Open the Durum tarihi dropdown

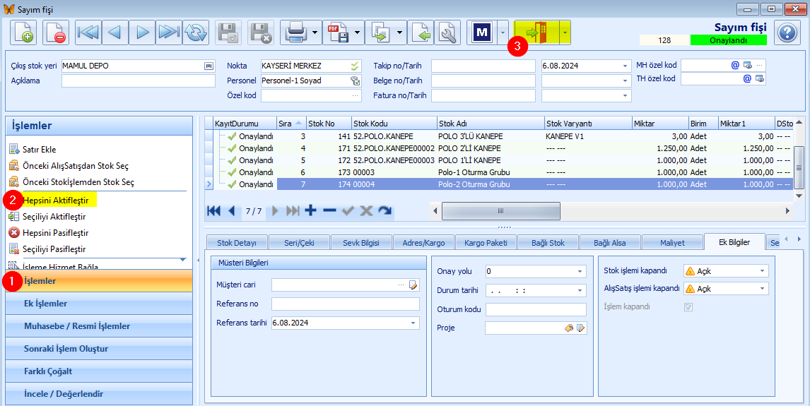click(x=580, y=290)
